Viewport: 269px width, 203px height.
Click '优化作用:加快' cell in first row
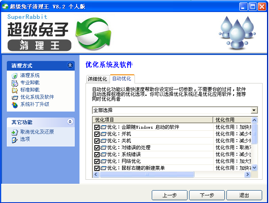[233, 127]
